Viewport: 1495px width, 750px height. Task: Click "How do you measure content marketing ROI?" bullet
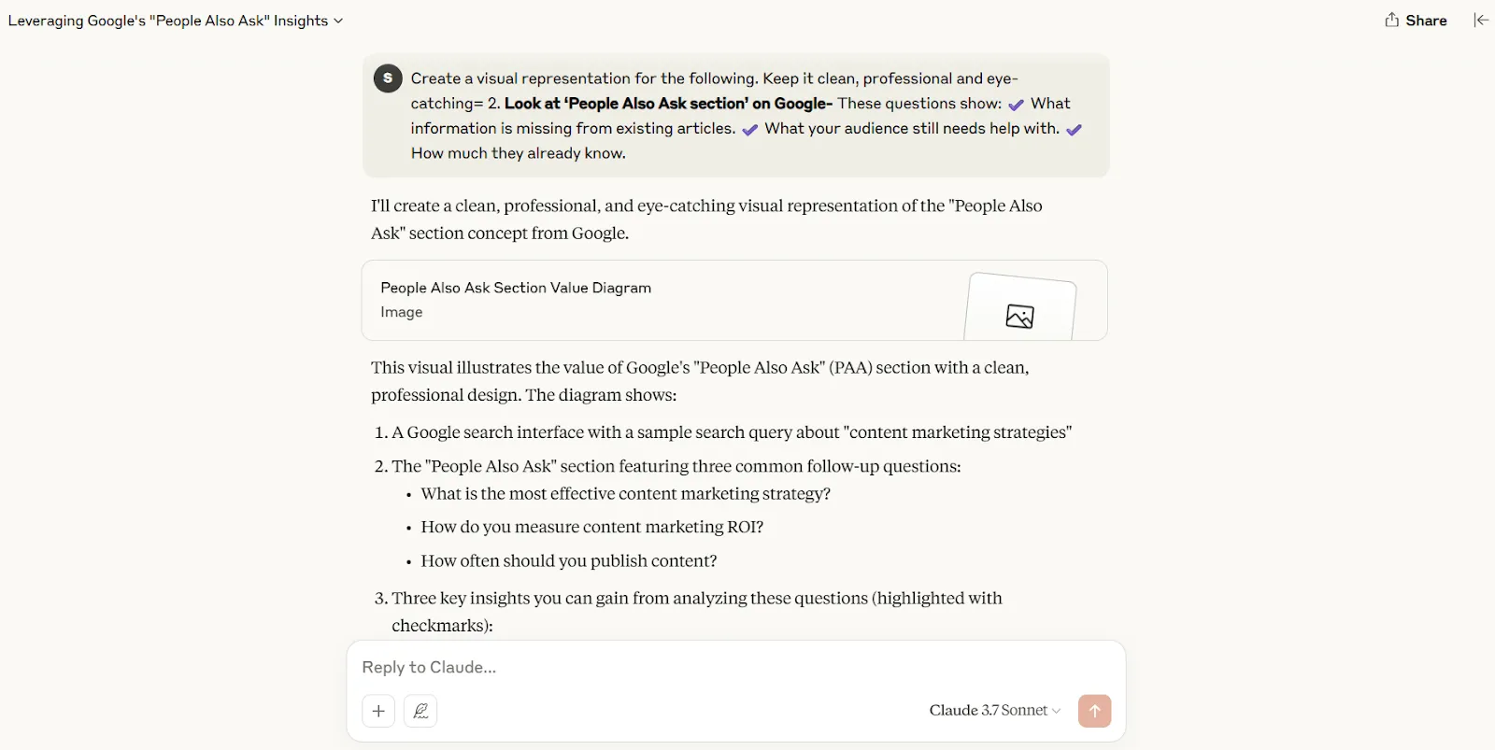coord(592,527)
